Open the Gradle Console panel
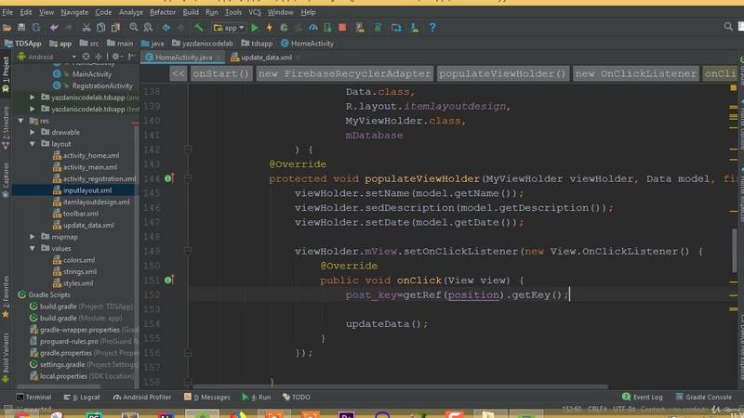 pos(702,398)
